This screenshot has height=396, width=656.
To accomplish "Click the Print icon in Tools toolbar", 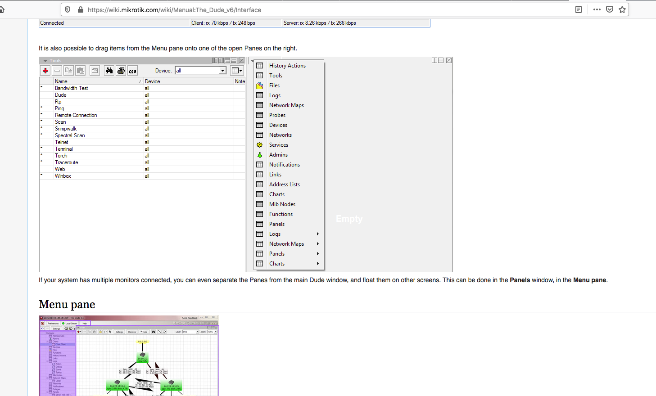I will (121, 71).
